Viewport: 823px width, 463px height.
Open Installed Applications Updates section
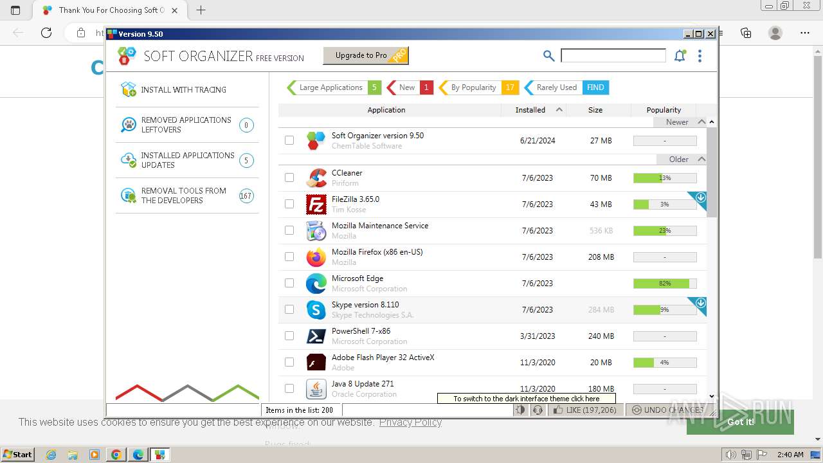[x=187, y=160]
